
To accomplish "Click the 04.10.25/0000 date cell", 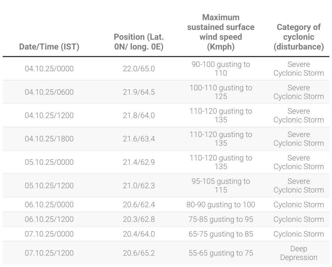I will [x=49, y=69].
